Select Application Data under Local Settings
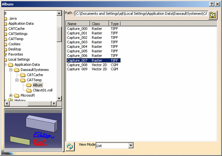222x156 pixels. [x=27, y=65]
